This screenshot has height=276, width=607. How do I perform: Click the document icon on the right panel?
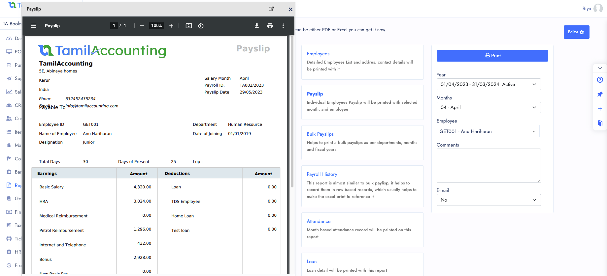point(600,123)
